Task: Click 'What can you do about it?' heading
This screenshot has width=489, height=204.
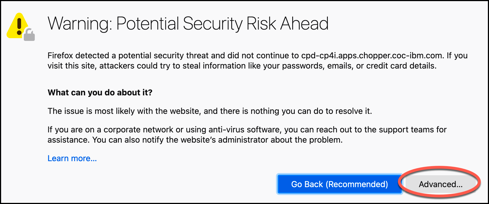Action: 100,92
